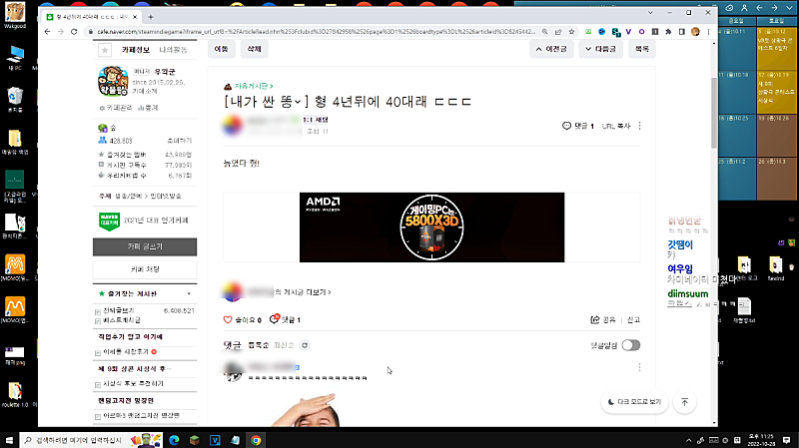Select the 나의활동 tab
The image size is (799, 448).
173,49
